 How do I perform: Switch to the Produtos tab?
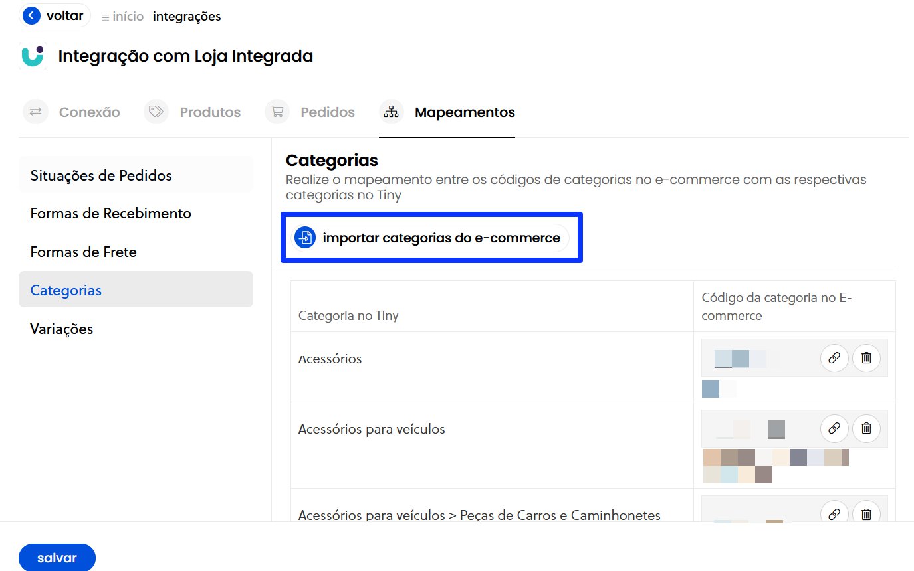[192, 112]
